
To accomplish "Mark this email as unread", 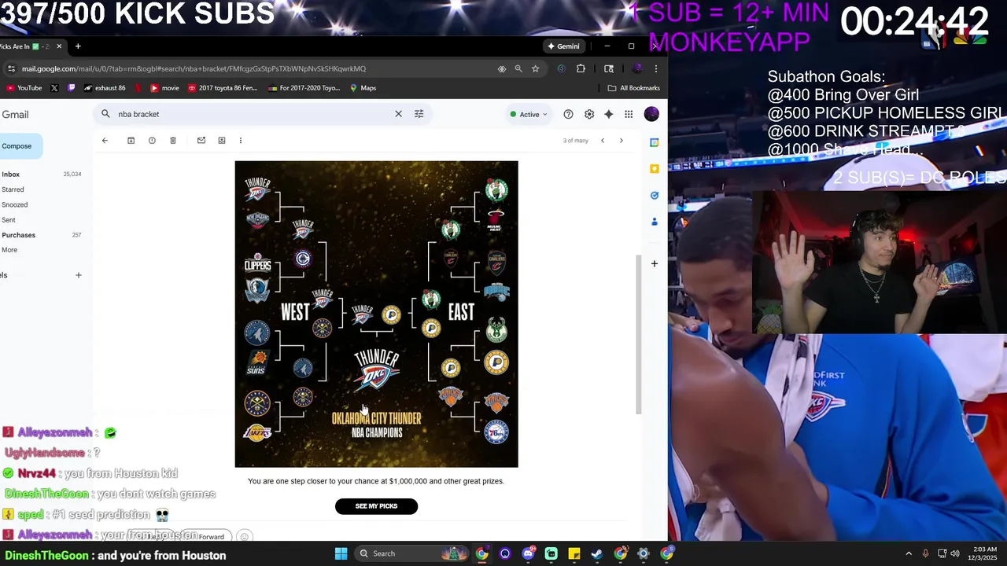I will point(201,141).
